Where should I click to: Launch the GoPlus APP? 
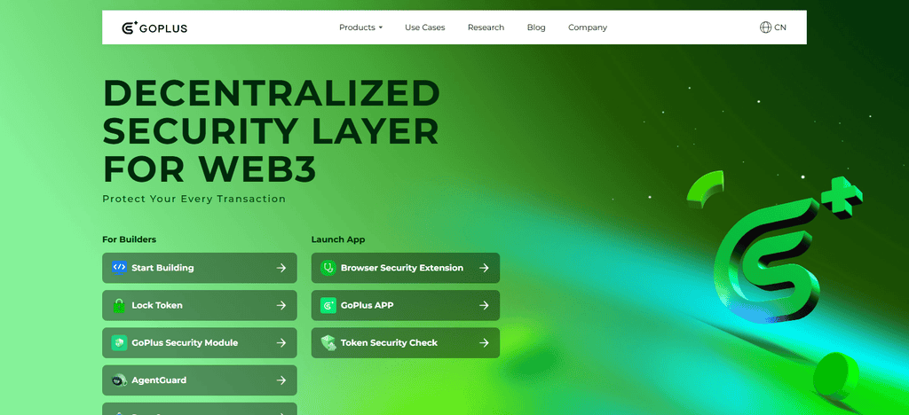click(x=405, y=306)
